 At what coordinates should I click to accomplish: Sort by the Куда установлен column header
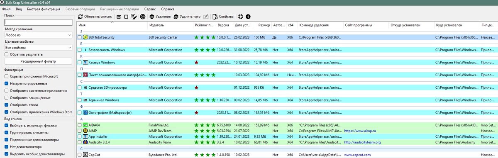pyautogui.click(x=457, y=25)
